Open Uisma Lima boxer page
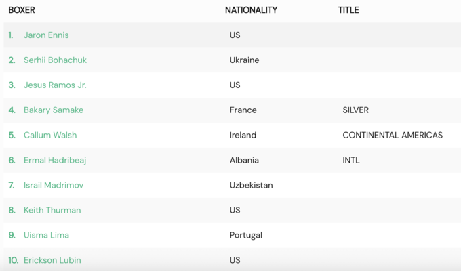This screenshot has width=461, height=271. [46, 235]
